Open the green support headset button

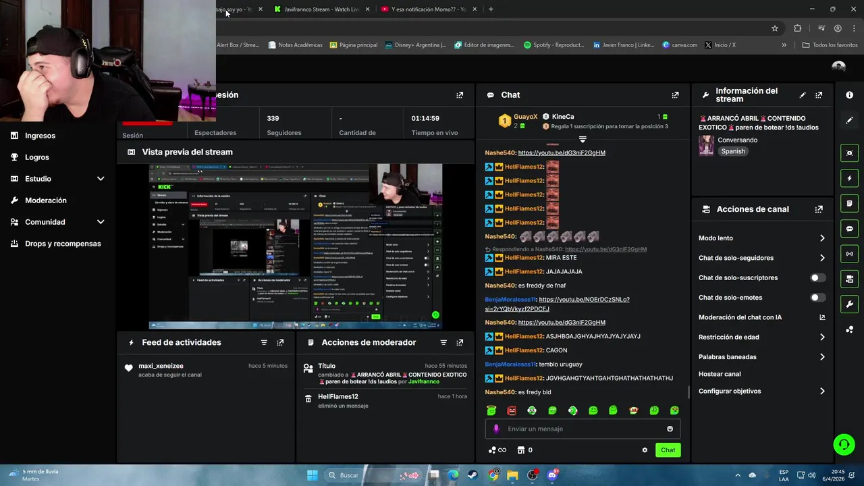click(x=844, y=444)
